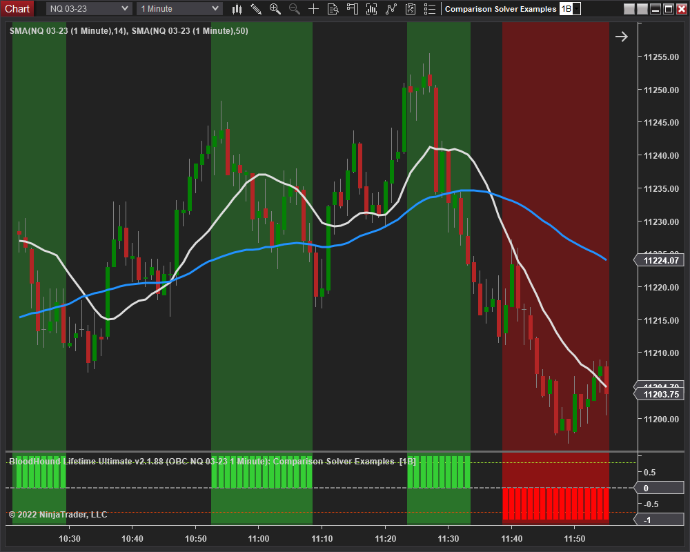Click the 2022 NinjaTrader, LLC copyright text

58,515
